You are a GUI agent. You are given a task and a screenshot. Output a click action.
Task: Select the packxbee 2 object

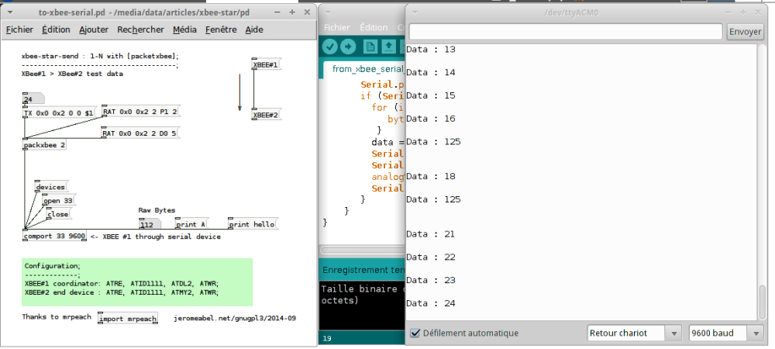pos(44,145)
